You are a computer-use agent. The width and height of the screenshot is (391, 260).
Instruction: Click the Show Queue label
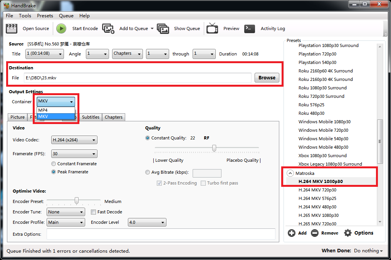tap(187, 29)
